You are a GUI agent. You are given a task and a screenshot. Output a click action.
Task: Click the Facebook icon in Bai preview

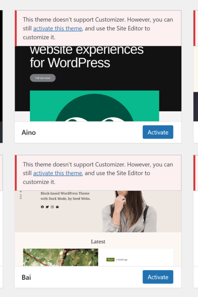[x=42, y=207]
